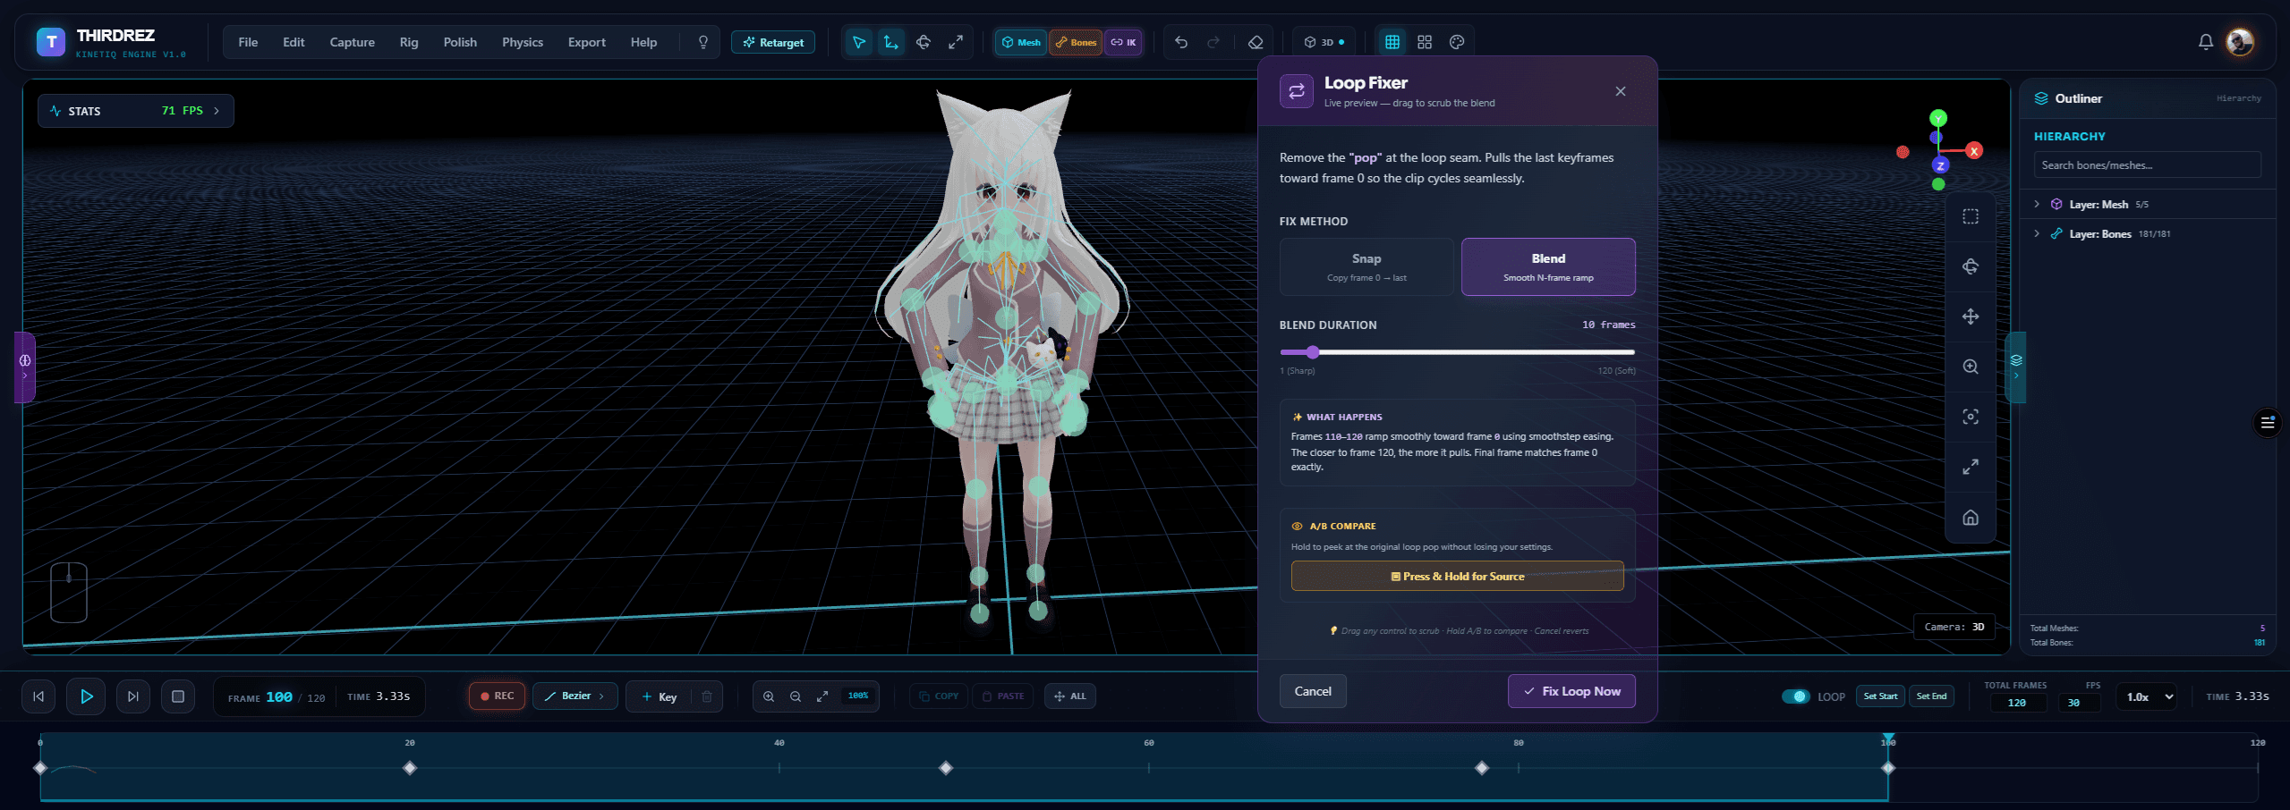Click the eraser icon in top toolbar
The width and height of the screenshot is (2290, 810).
(1256, 42)
